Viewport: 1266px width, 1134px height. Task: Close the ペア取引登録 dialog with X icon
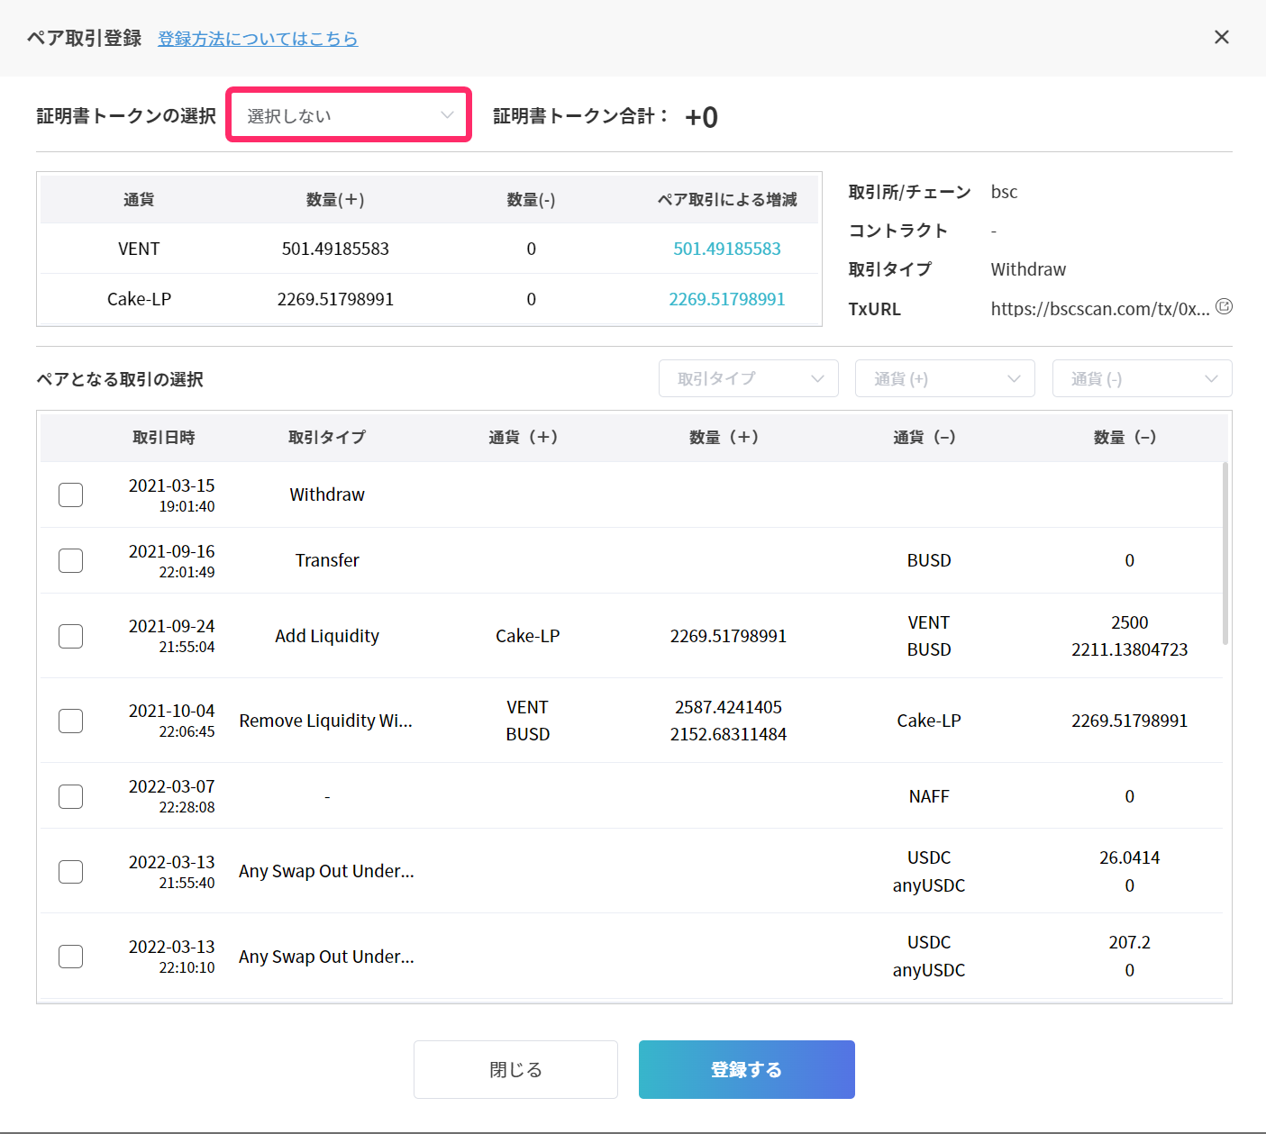1221,37
